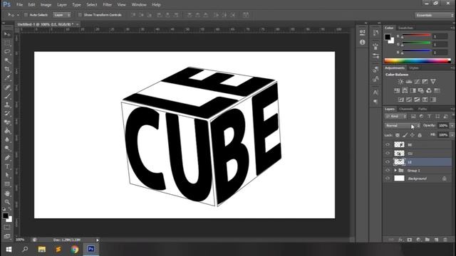Screen dimensions: 456x256
Task: Switch to the Paths tab
Action: [x=423, y=109]
